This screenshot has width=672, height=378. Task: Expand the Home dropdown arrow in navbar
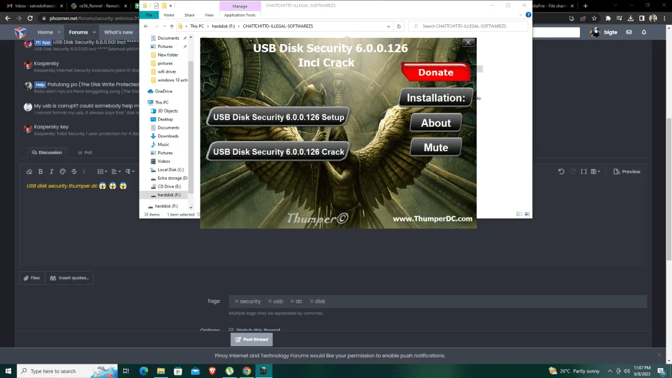(59, 32)
